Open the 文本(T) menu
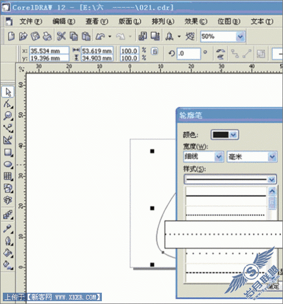Viewport: 283px width, 304px height. tap(262, 21)
